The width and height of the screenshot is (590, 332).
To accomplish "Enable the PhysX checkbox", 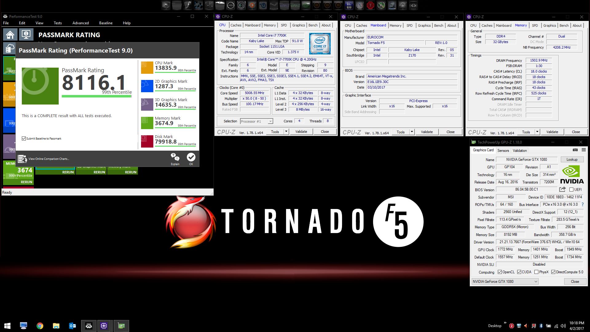I will tap(536, 272).
